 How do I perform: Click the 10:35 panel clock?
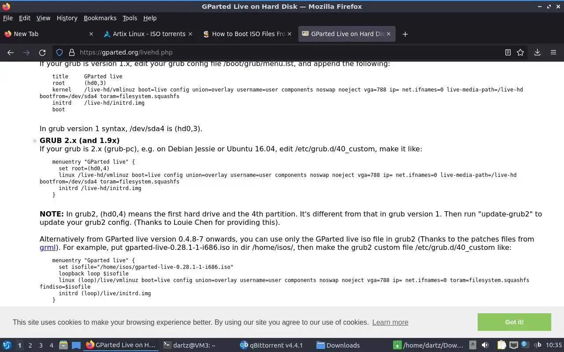point(554,345)
